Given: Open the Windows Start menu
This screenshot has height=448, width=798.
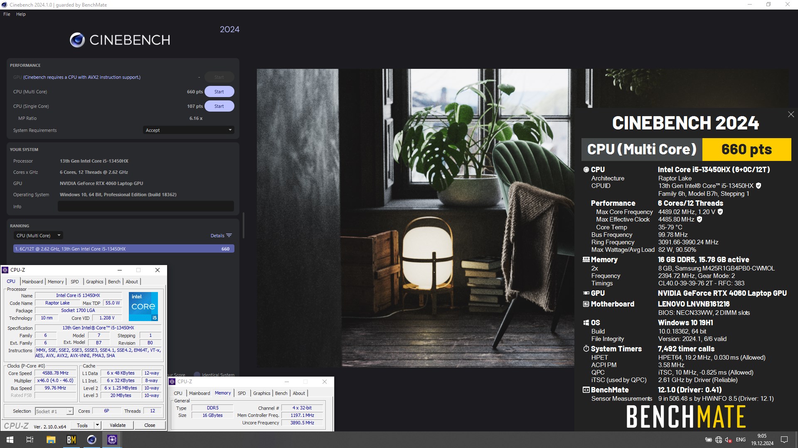Looking at the screenshot, I should [x=10, y=440].
